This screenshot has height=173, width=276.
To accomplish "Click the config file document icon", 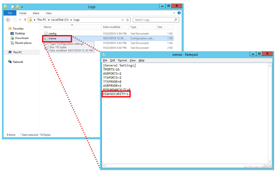I will pyautogui.click(x=46, y=33).
